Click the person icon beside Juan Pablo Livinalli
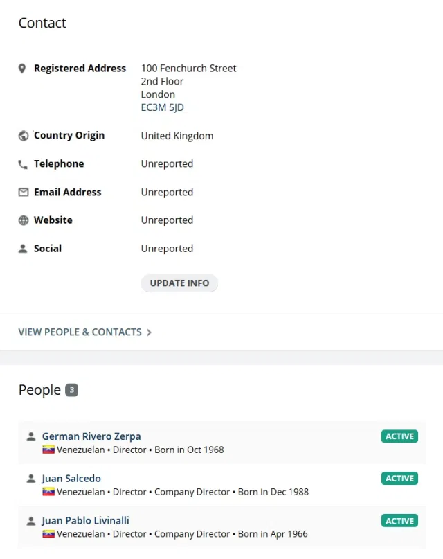This screenshot has width=443, height=559. 31,521
